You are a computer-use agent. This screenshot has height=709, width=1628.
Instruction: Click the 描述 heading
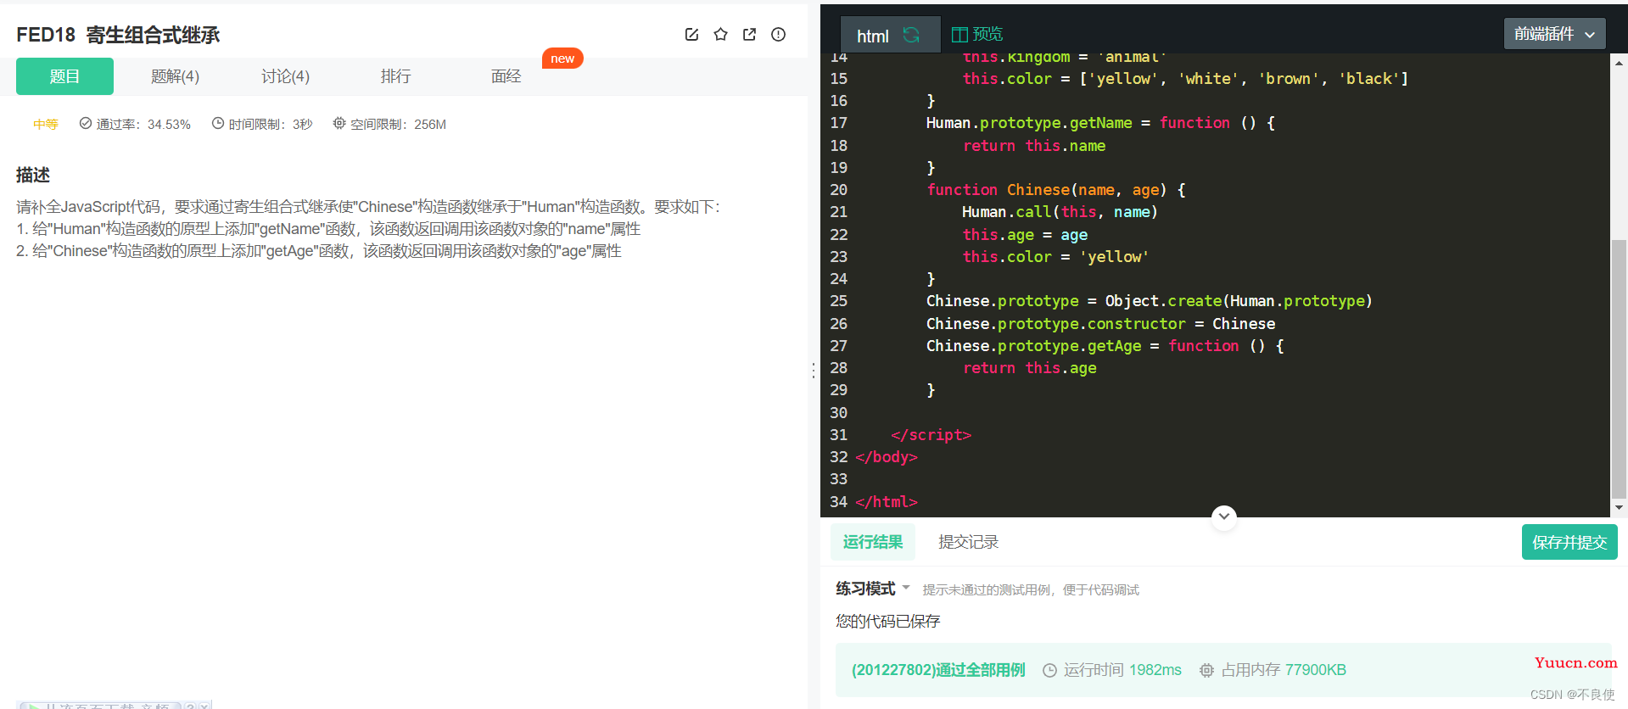(33, 175)
